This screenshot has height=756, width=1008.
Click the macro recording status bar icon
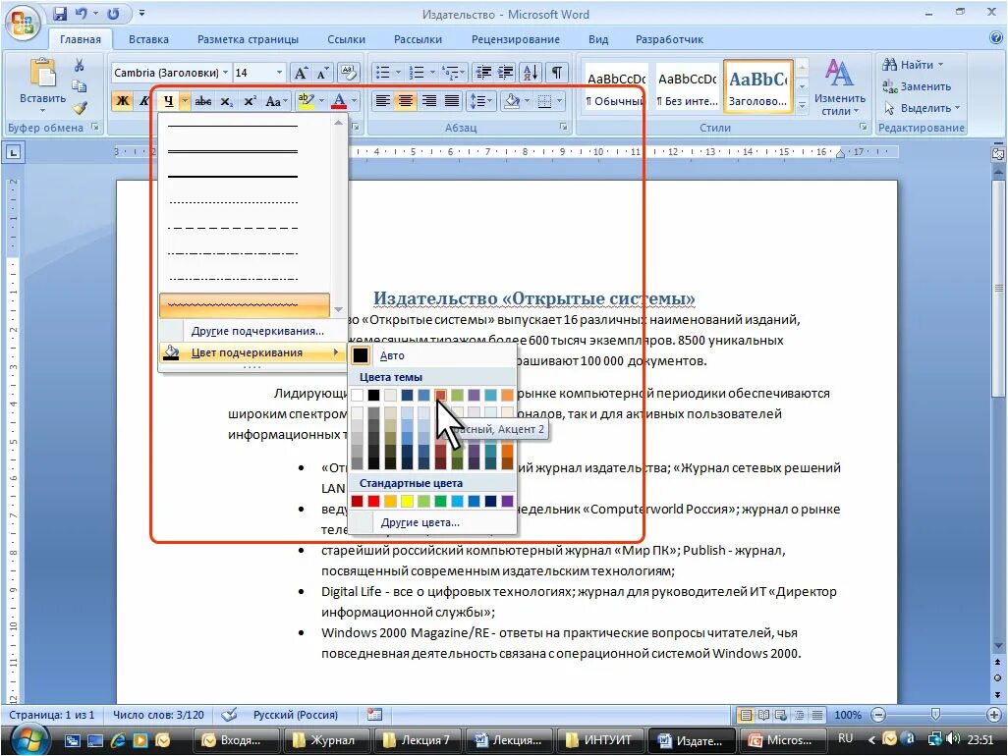tap(374, 714)
